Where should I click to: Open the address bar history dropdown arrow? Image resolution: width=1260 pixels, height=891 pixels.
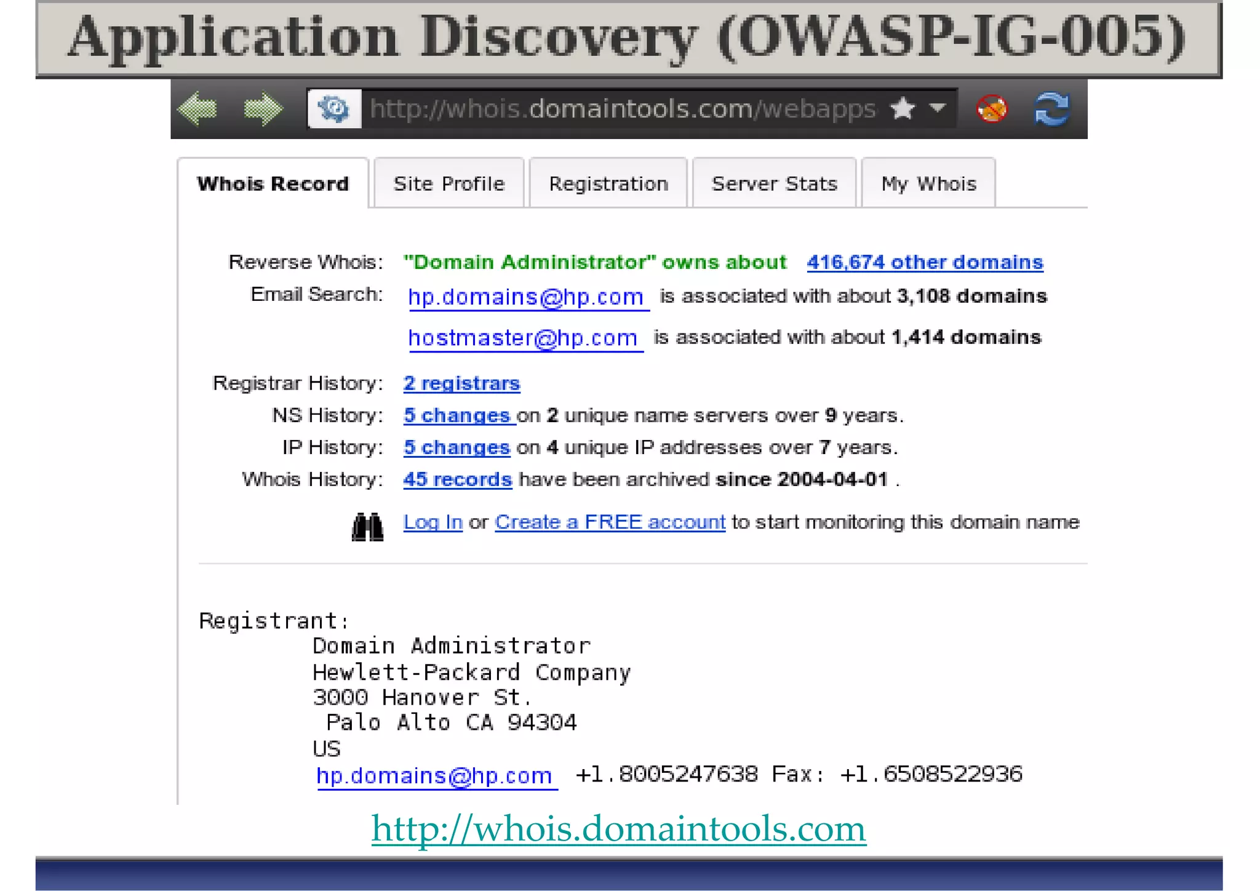click(x=937, y=108)
